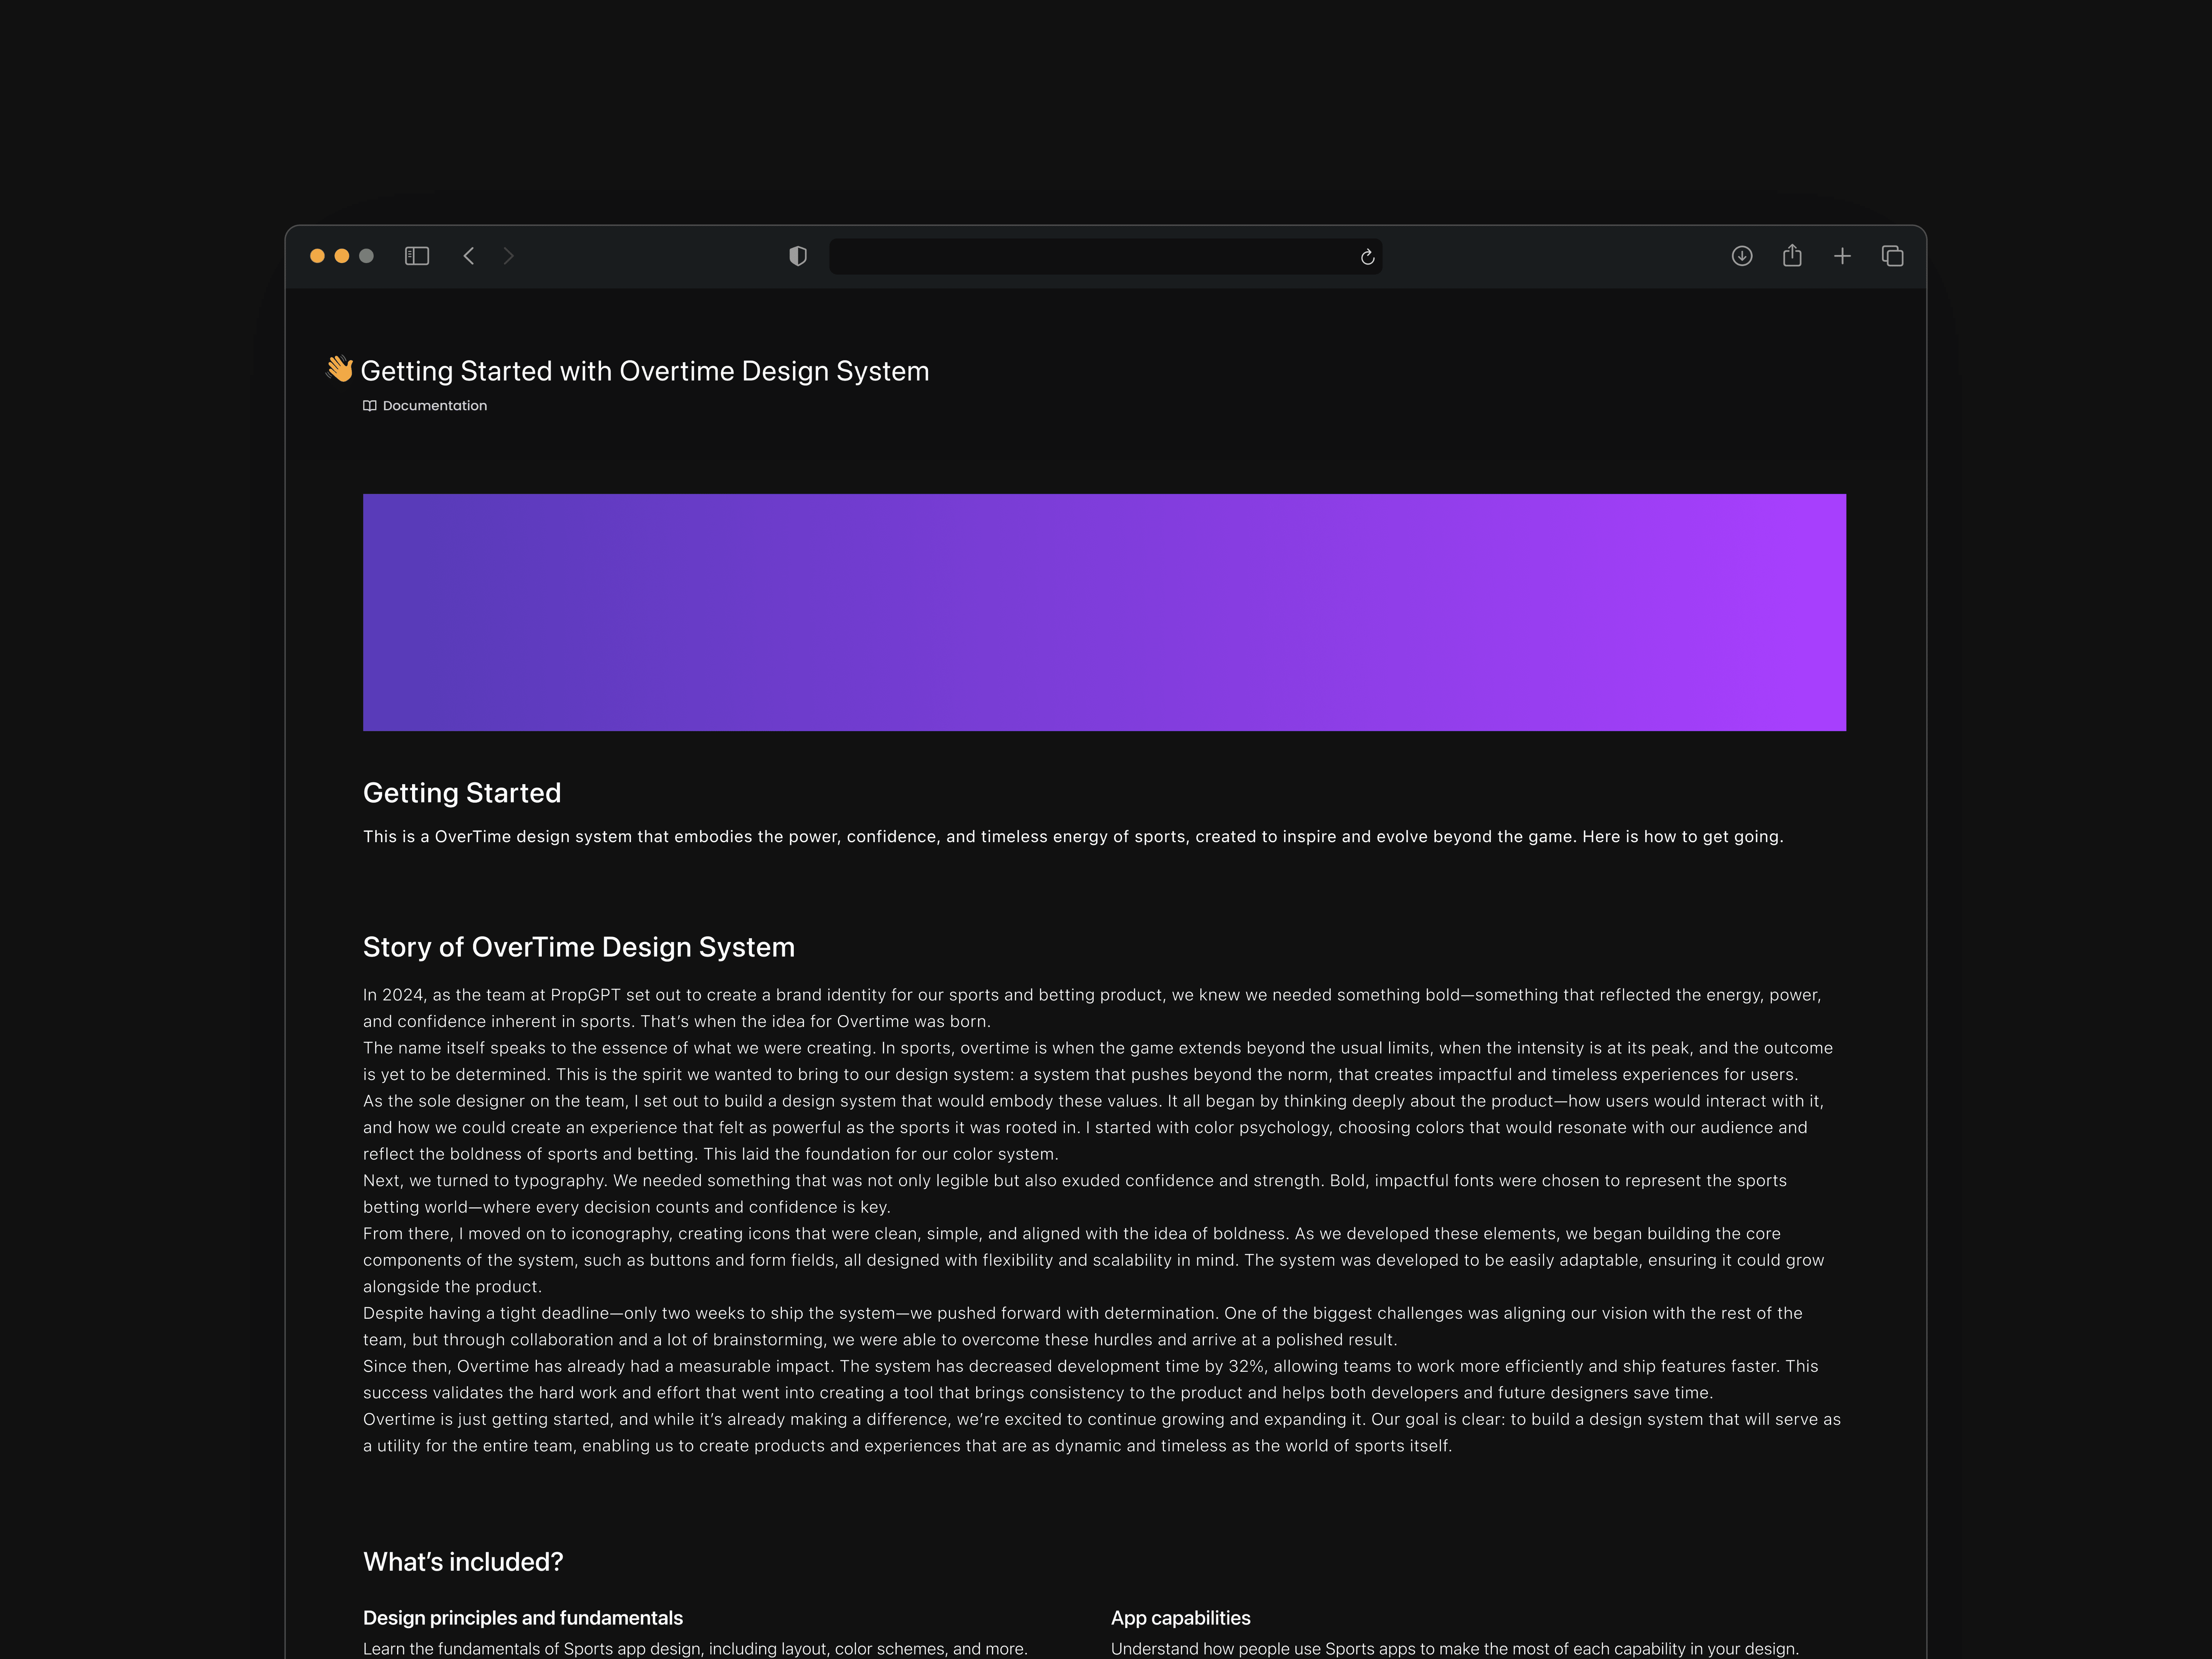The height and width of the screenshot is (1659, 2212).
Task: Toggle the browser sidebar panel
Action: (x=417, y=256)
